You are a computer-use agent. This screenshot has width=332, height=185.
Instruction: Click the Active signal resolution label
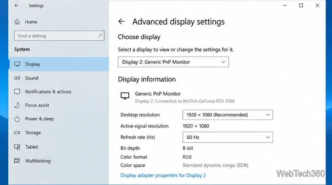coord(144,126)
